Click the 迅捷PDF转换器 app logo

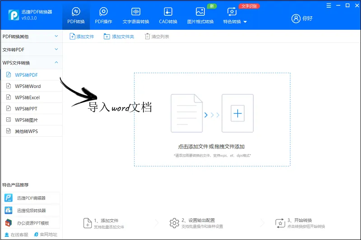(14, 15)
